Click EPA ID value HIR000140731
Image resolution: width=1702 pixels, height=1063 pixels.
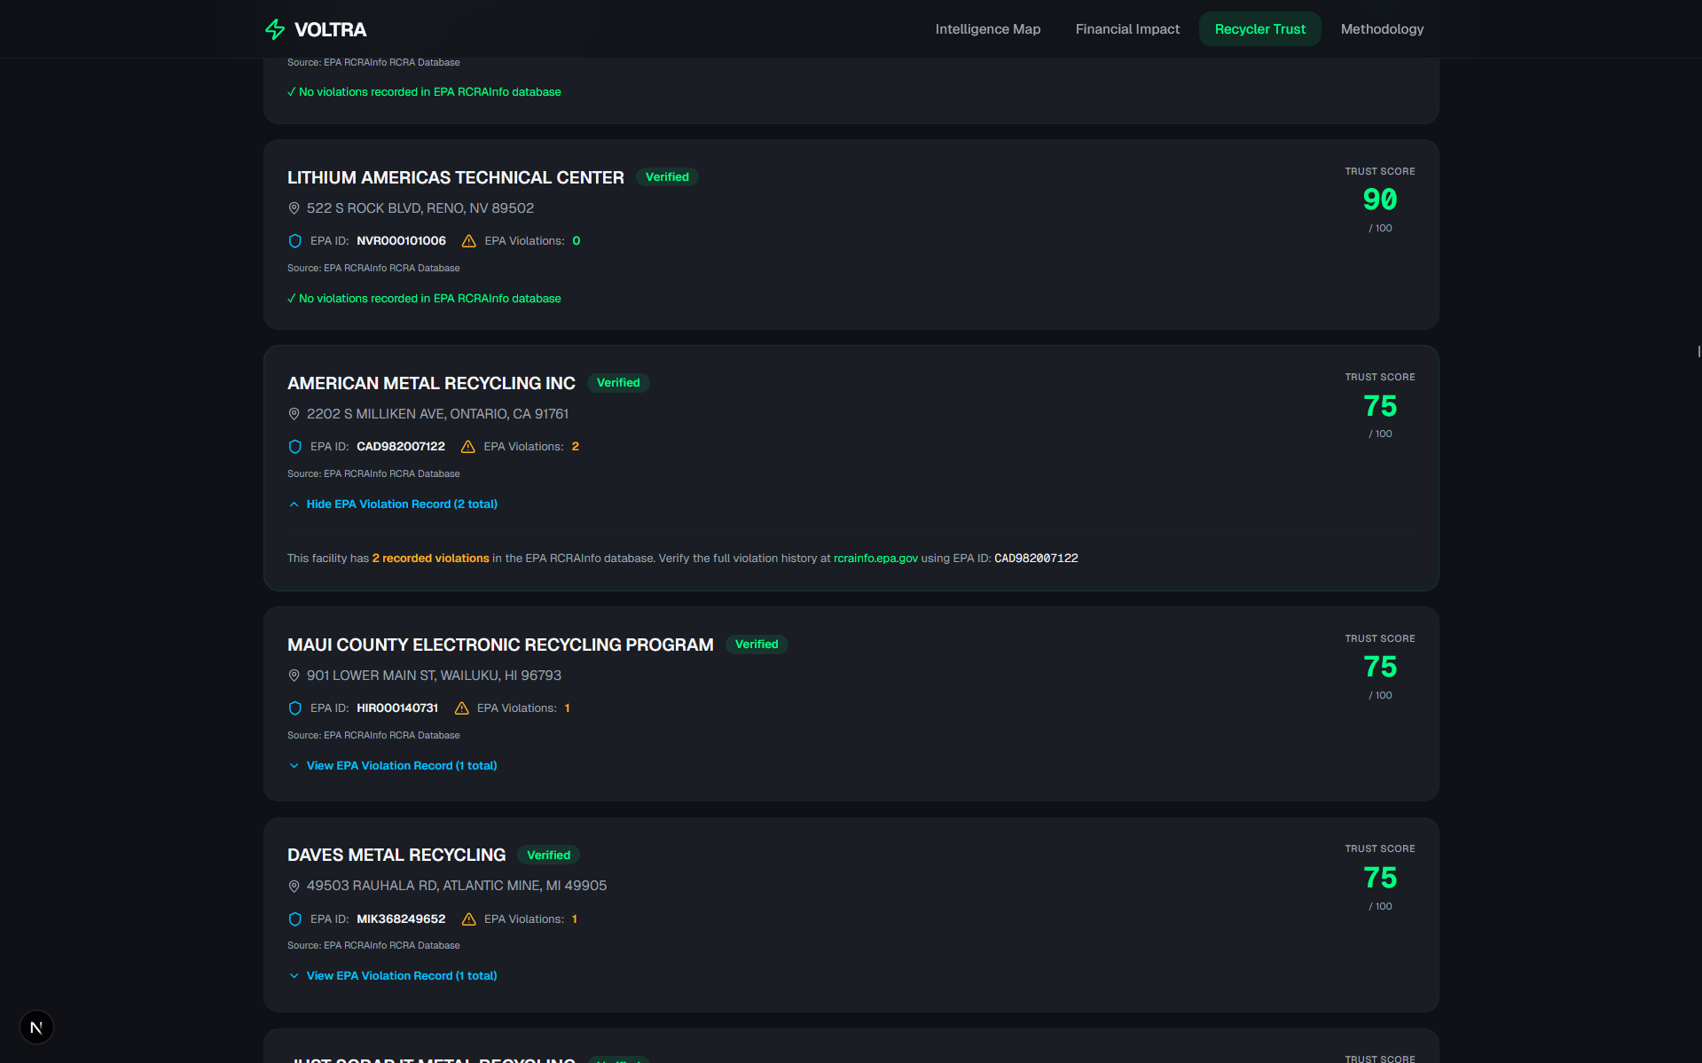(397, 708)
